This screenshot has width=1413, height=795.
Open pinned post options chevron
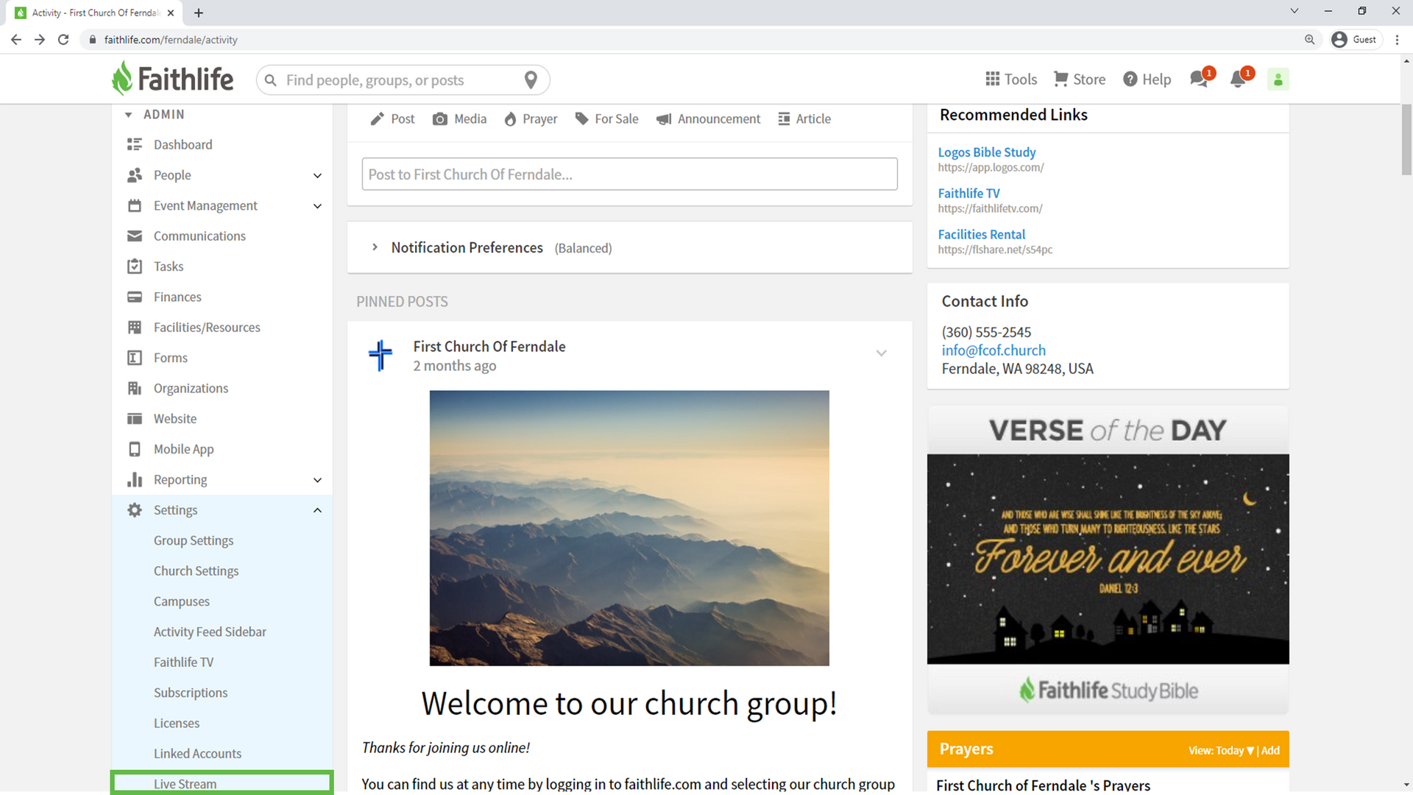tap(881, 353)
